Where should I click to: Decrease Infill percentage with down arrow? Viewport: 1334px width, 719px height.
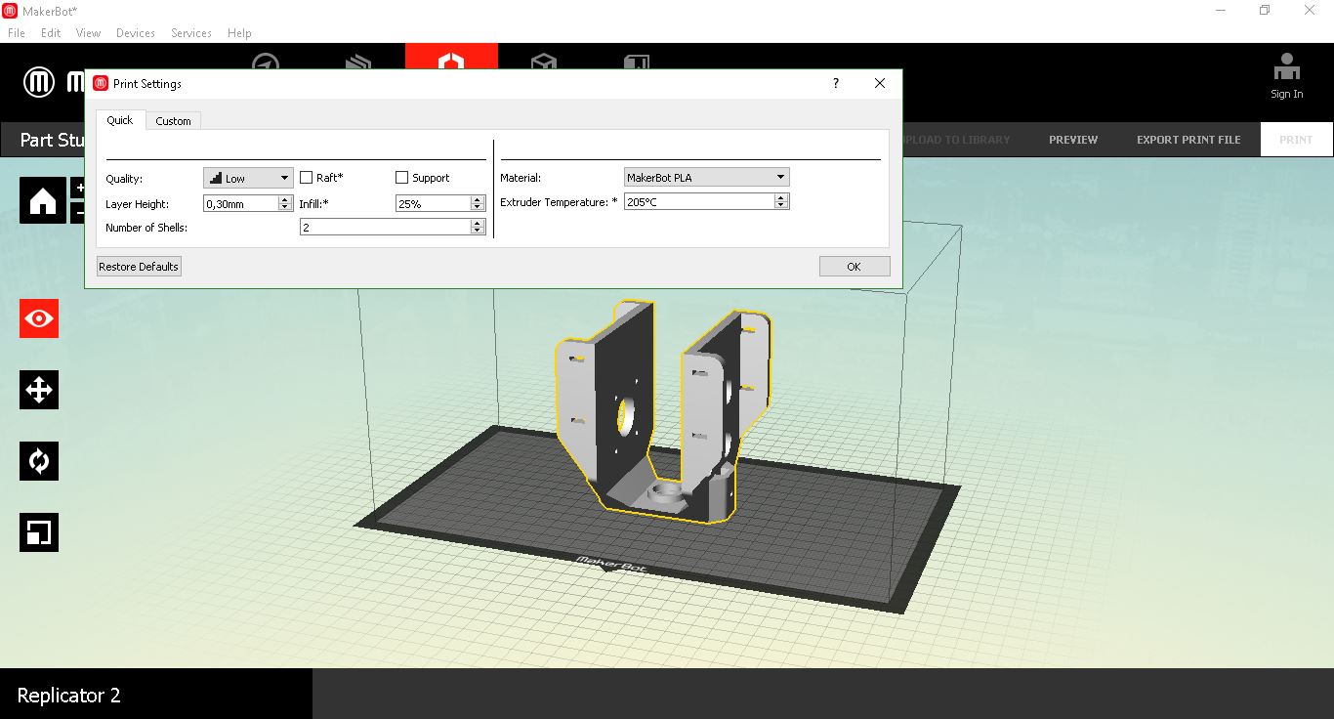(x=478, y=207)
